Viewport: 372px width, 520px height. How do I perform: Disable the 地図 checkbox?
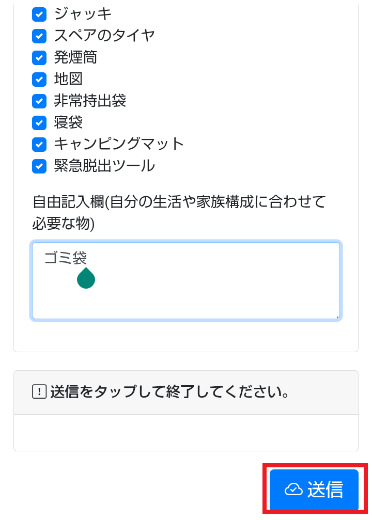pyautogui.click(x=39, y=80)
